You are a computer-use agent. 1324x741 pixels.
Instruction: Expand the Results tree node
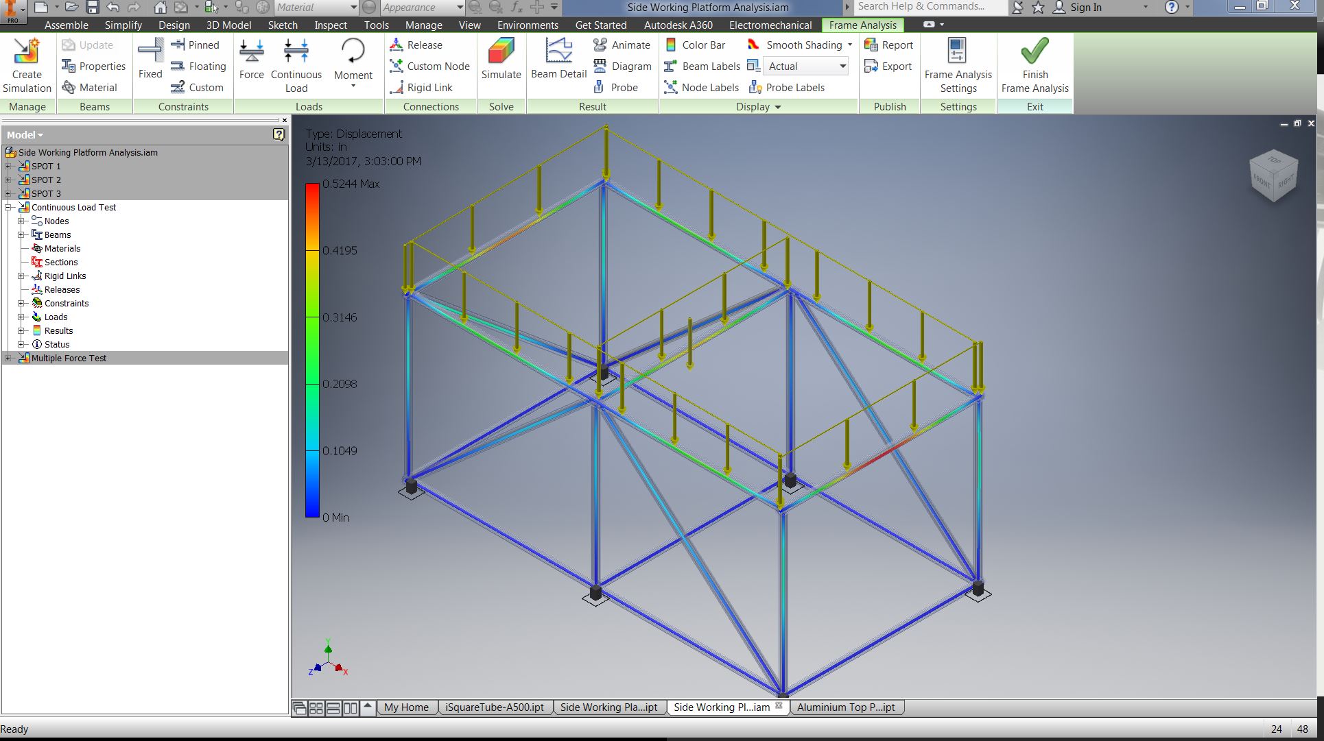tap(21, 330)
